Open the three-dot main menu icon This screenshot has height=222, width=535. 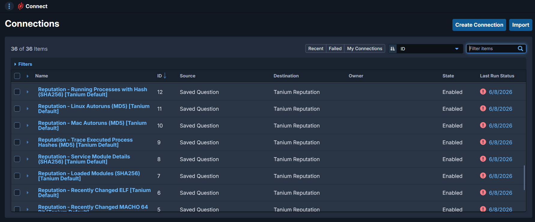(9, 6)
